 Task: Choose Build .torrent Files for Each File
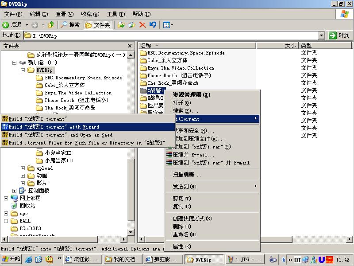[x=88, y=143]
